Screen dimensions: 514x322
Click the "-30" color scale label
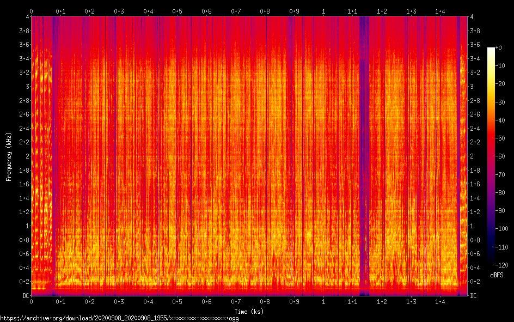click(x=500, y=102)
